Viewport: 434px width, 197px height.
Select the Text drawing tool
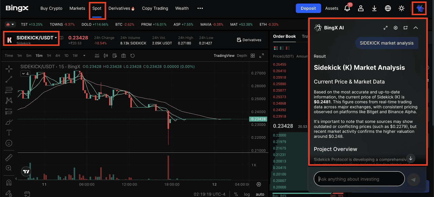[9, 133]
